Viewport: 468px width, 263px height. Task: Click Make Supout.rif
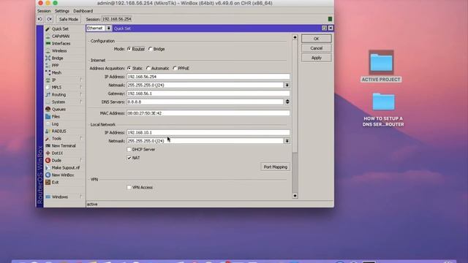click(65, 167)
